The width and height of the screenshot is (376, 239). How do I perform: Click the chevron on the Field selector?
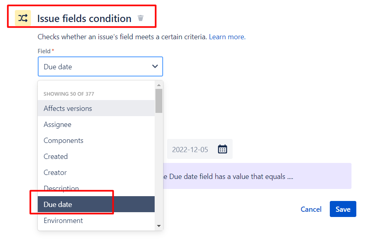[x=155, y=66]
